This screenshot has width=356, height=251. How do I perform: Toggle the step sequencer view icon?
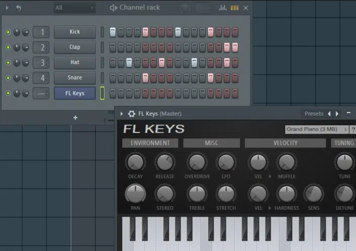(x=234, y=8)
